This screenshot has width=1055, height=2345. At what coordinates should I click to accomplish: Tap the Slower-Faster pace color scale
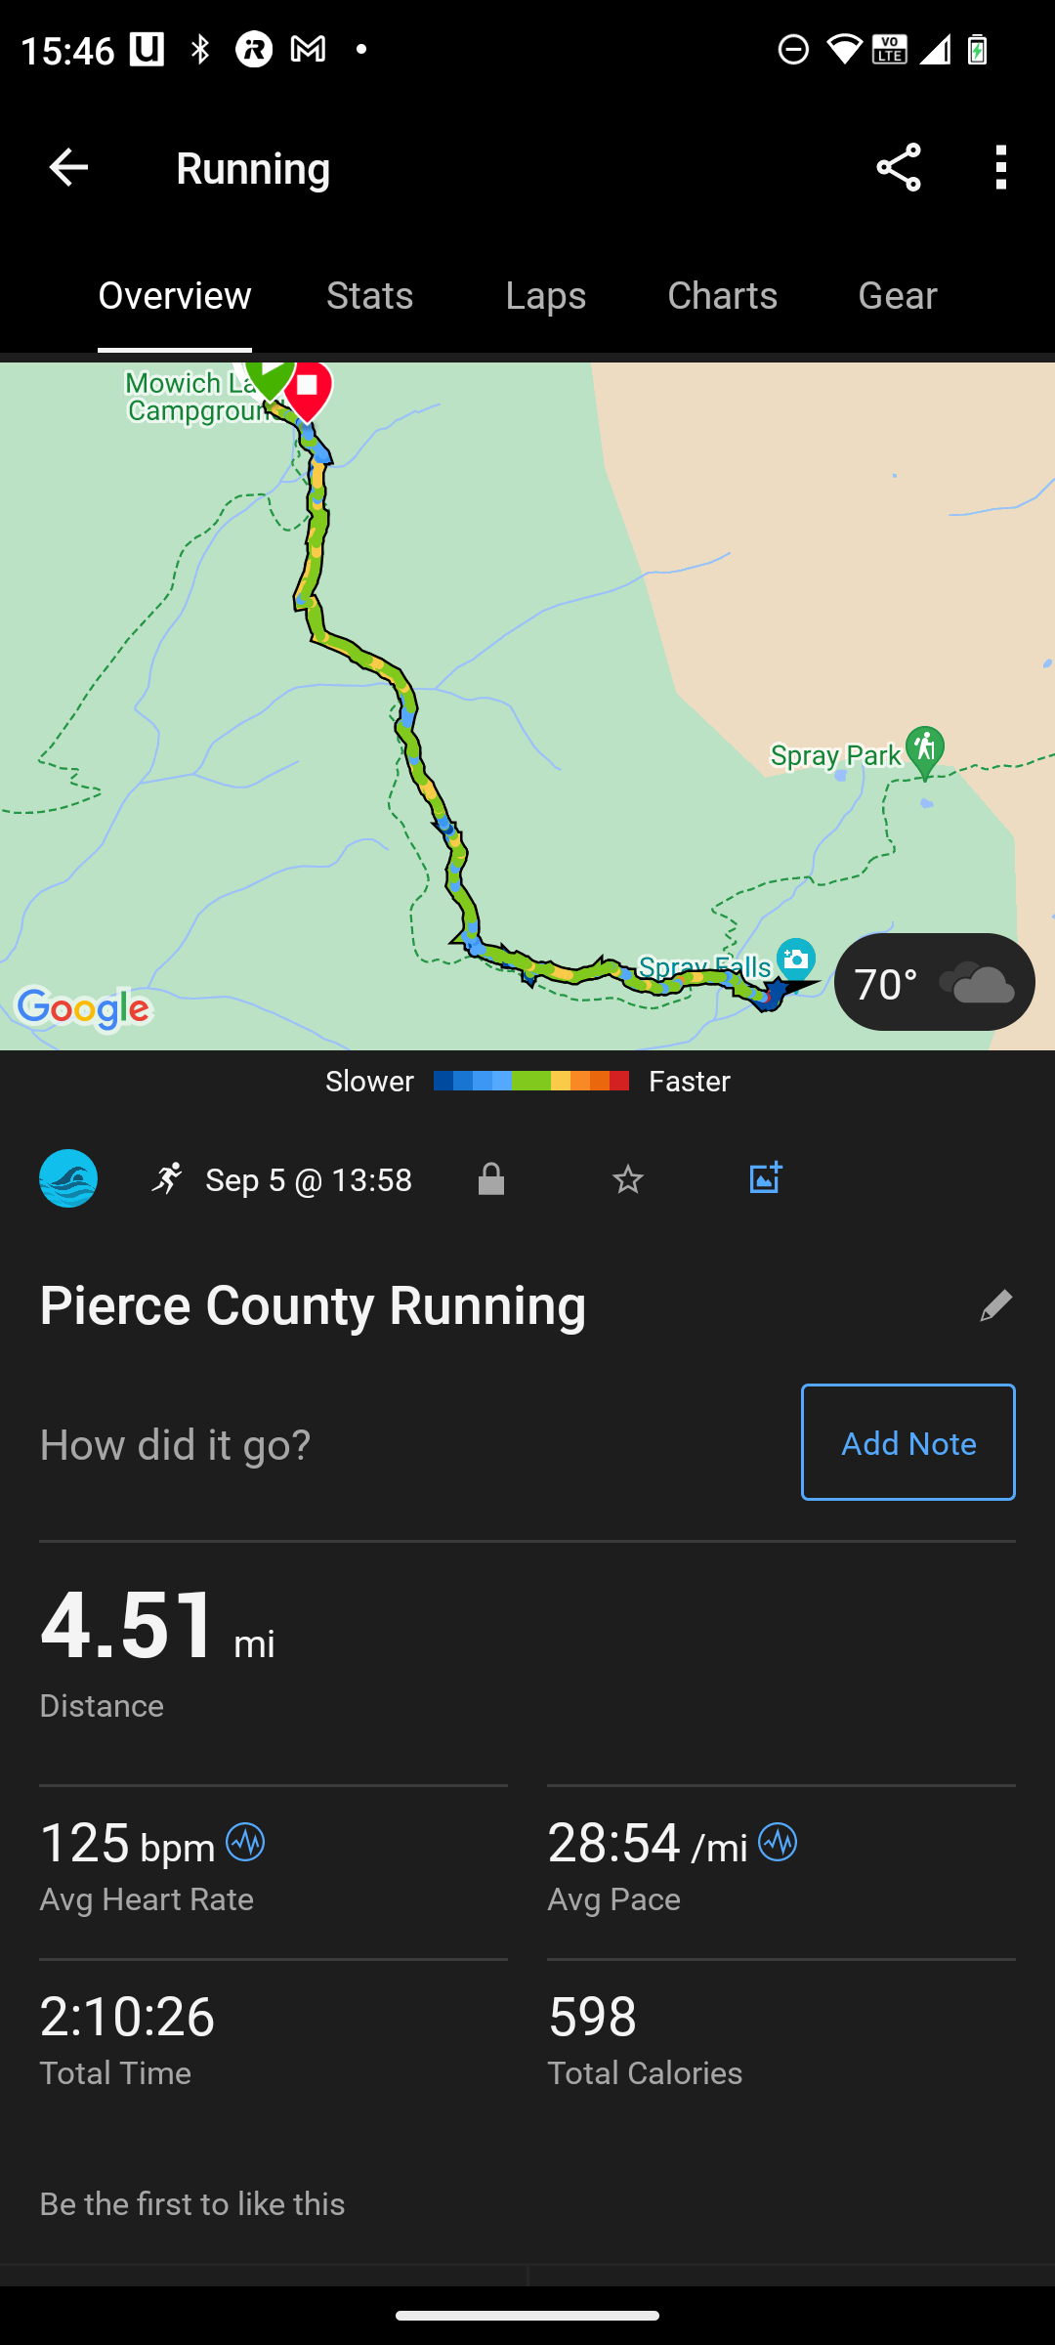[x=530, y=1081]
